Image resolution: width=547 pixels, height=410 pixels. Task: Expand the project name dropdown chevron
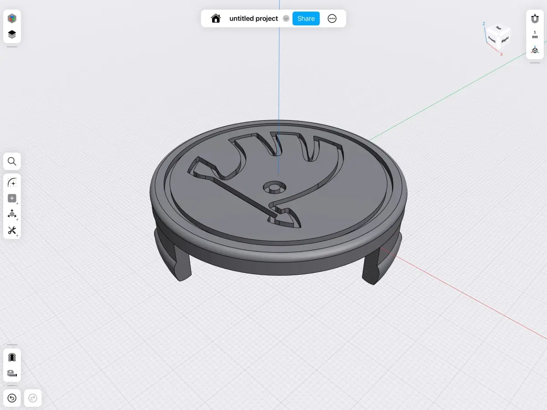(286, 19)
